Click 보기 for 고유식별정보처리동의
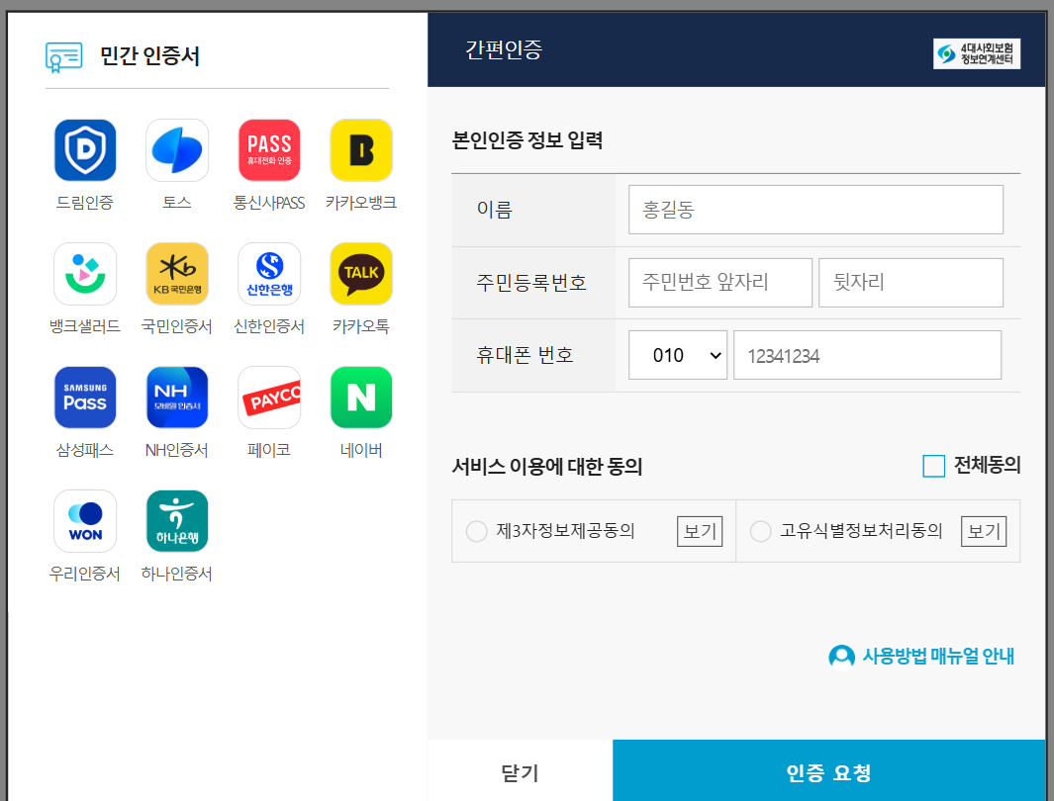Image resolution: width=1054 pixels, height=801 pixels. click(984, 532)
